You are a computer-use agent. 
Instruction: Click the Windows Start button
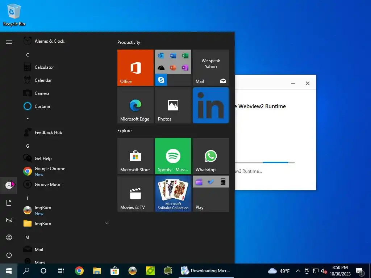click(9, 271)
